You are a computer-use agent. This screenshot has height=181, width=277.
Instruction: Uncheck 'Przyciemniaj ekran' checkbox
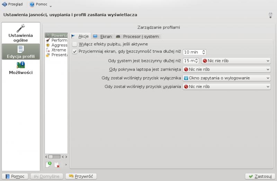coord(75,52)
